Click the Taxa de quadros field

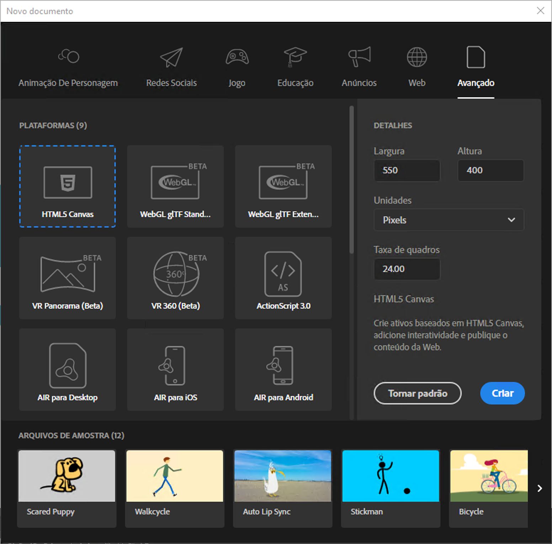(x=407, y=269)
